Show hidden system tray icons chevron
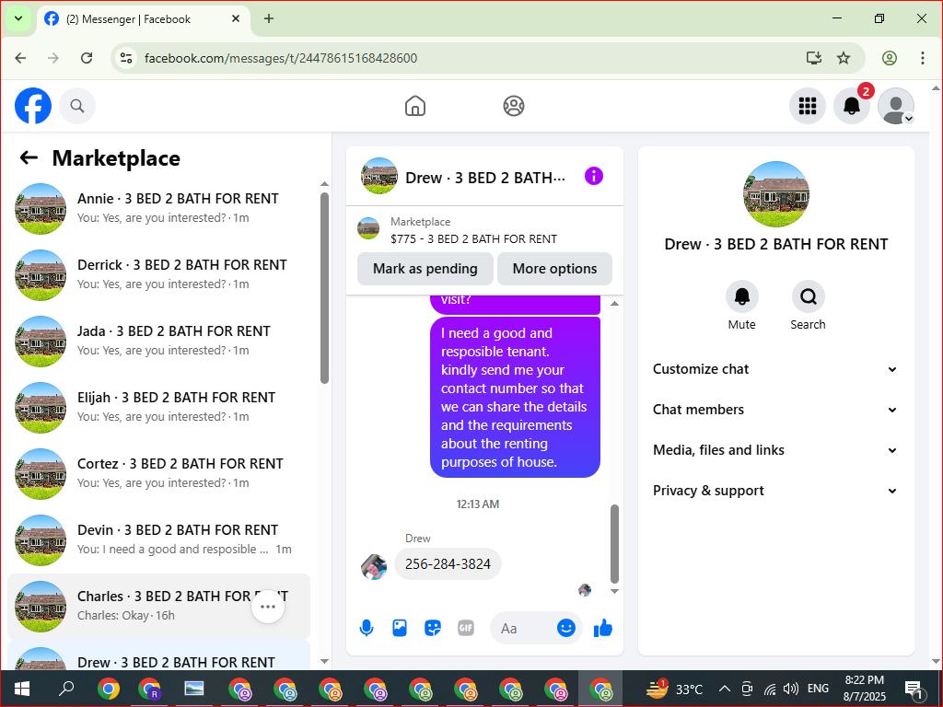 click(725, 689)
